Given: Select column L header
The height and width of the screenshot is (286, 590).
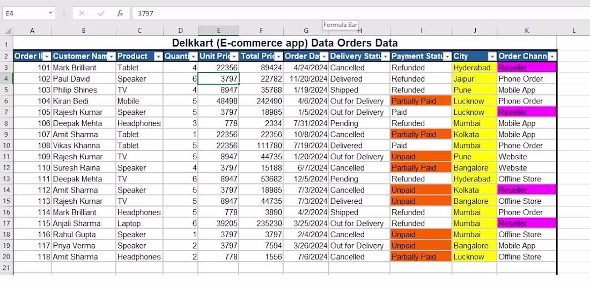Looking at the screenshot, I should (x=573, y=31).
